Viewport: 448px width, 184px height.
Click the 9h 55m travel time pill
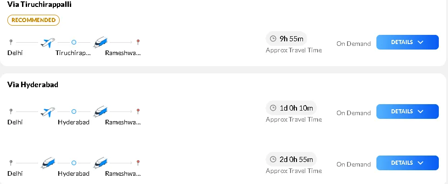tap(286, 39)
